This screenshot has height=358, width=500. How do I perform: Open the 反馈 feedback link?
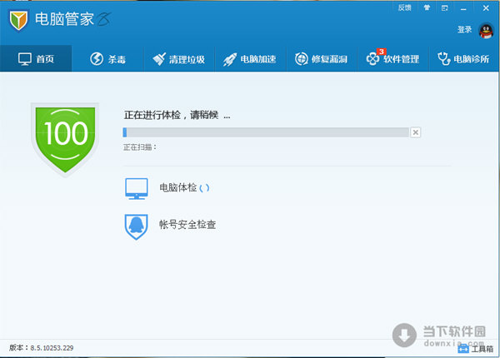tap(405, 7)
